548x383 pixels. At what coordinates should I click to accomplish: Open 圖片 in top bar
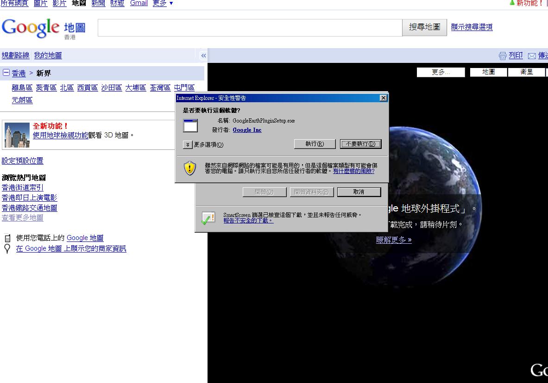[x=41, y=3]
